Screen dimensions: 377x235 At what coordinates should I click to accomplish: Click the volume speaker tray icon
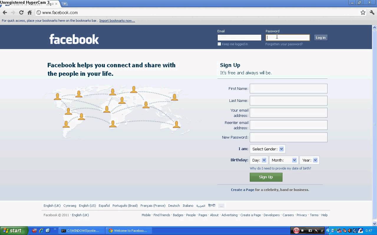(350, 231)
